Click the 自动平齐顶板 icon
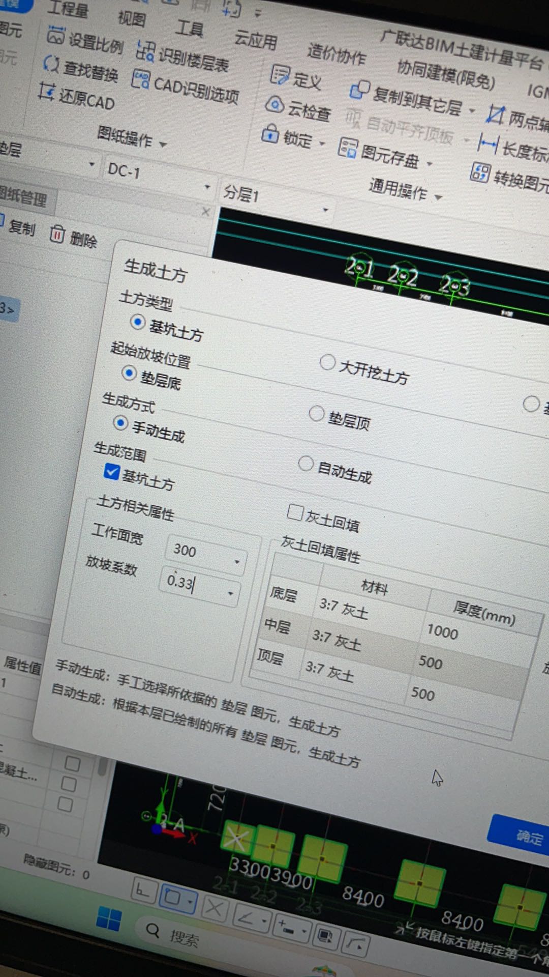This screenshot has width=549, height=977. [x=353, y=119]
